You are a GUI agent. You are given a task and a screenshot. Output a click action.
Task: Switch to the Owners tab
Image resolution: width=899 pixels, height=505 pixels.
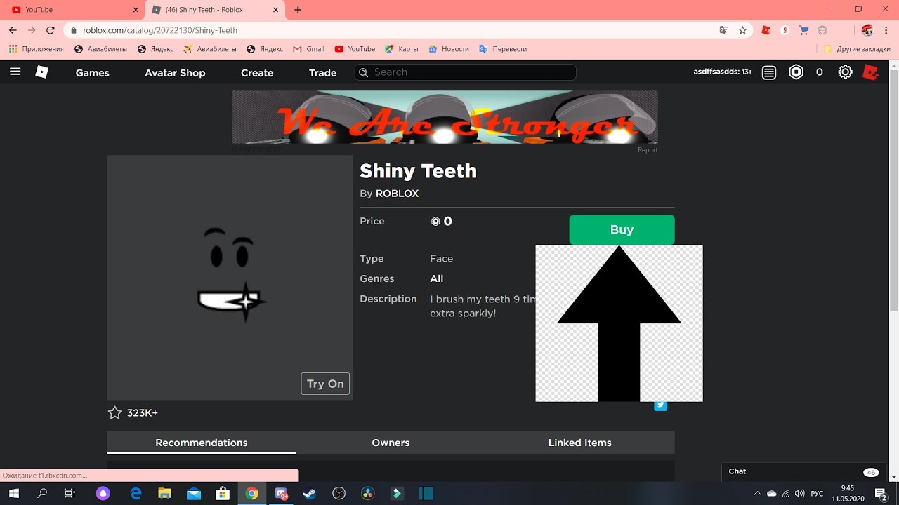tap(391, 443)
